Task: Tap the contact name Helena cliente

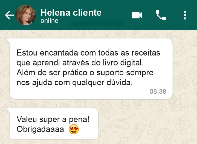Action: point(71,12)
